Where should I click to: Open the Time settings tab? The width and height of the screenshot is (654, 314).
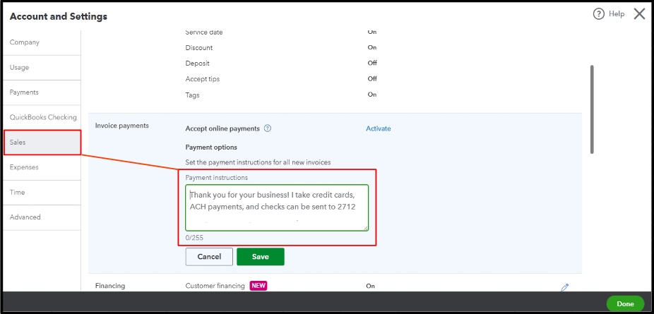(x=17, y=192)
